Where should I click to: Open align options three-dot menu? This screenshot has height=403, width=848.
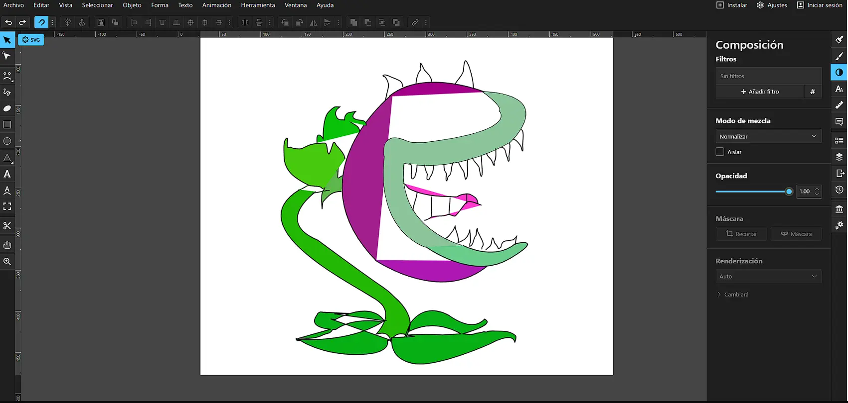coord(230,22)
